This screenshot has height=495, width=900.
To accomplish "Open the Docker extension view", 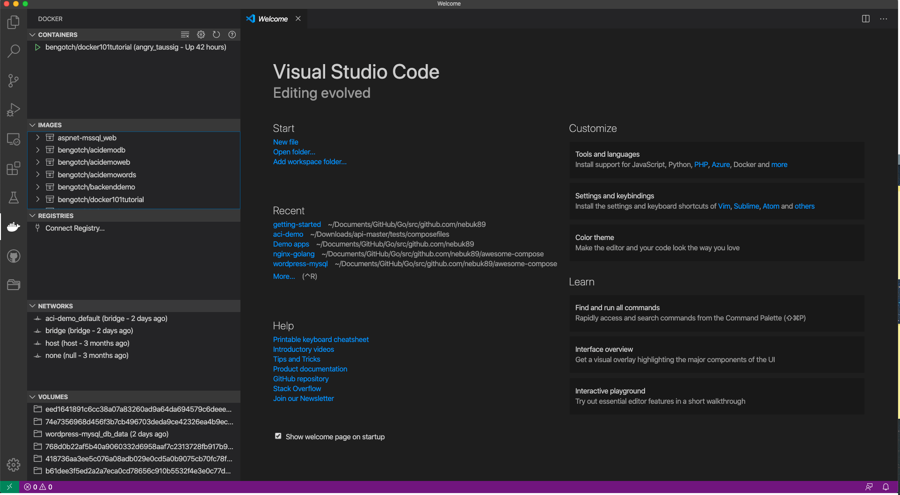I will 14,227.
